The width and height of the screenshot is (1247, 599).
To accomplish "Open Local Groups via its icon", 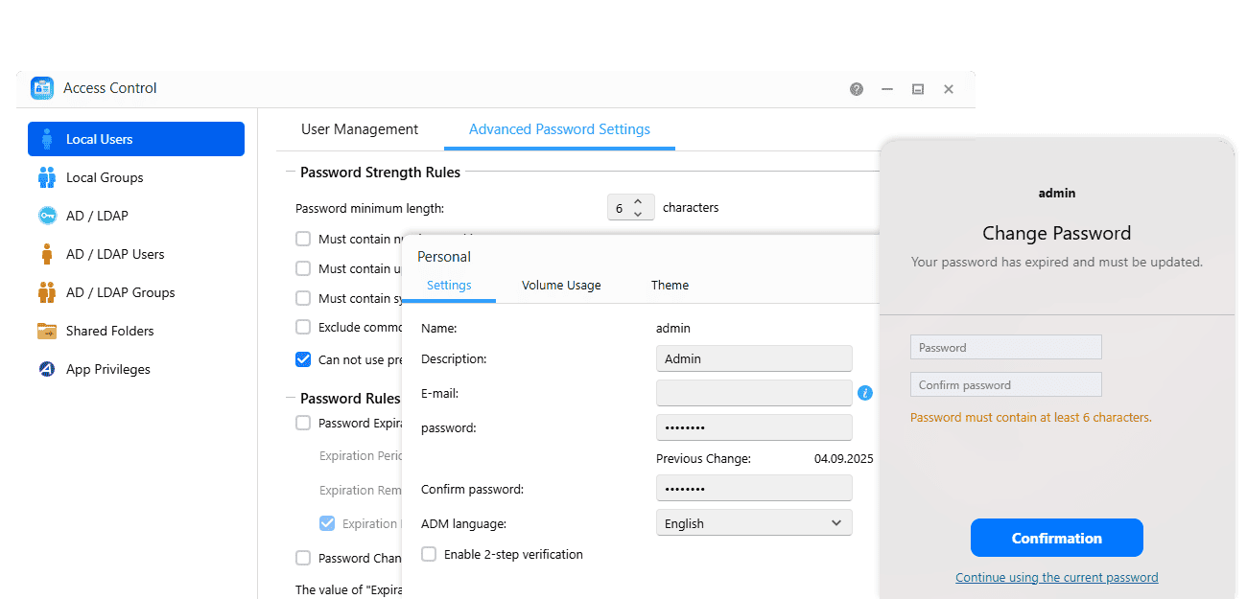I will pos(47,177).
